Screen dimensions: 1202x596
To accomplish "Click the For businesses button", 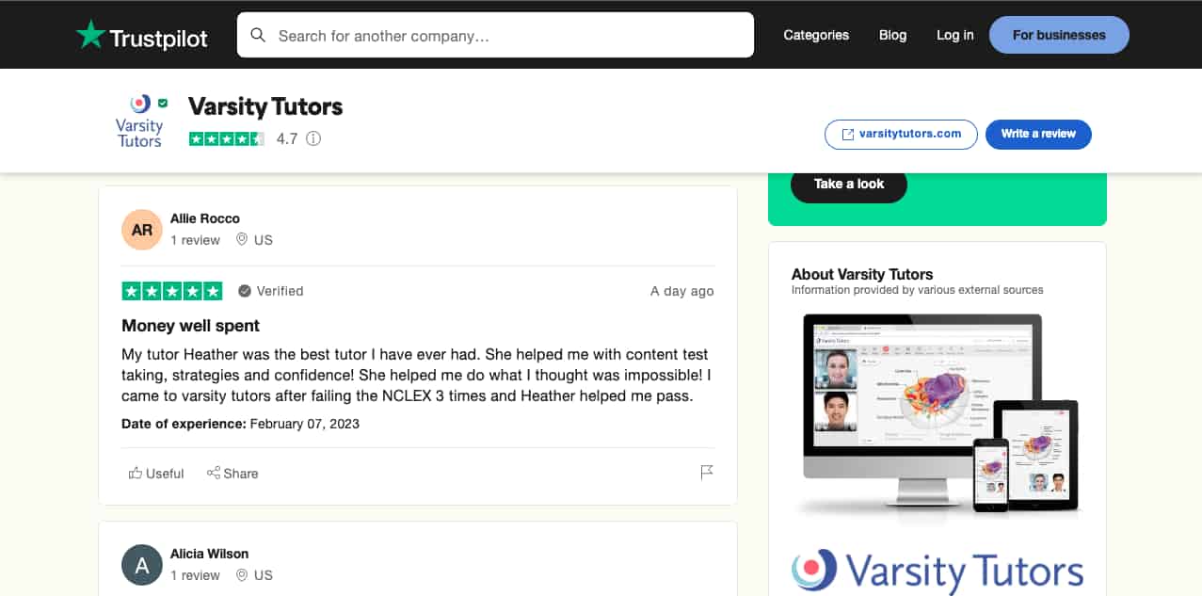I will pos(1059,35).
